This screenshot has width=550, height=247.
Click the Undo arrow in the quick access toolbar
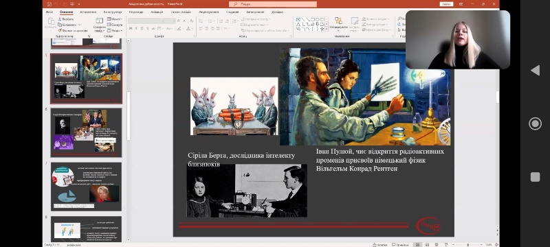pos(56,4)
